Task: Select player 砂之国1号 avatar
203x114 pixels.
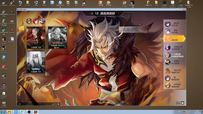Action: pyautogui.click(x=168, y=48)
